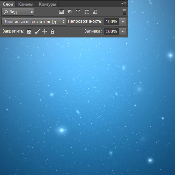Lock image pixels brush icon
Screen dimensions: 175x175
[x=37, y=31]
